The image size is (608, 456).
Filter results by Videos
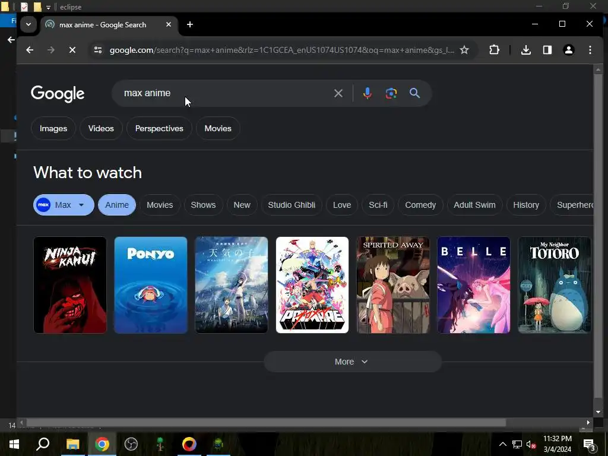101,128
